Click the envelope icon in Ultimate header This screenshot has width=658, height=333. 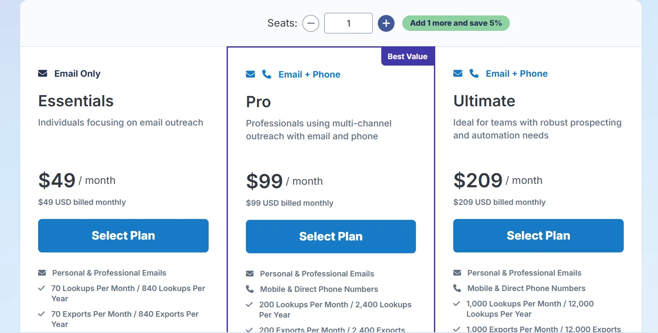click(x=458, y=74)
